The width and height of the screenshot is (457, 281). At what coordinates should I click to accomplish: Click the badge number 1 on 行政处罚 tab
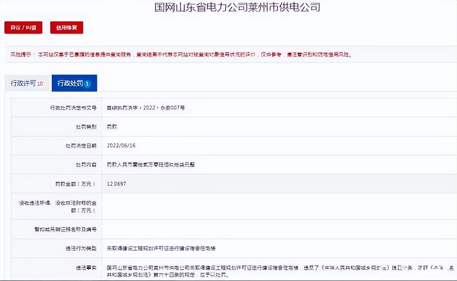tap(88, 84)
